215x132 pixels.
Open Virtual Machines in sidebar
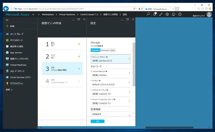(18, 65)
